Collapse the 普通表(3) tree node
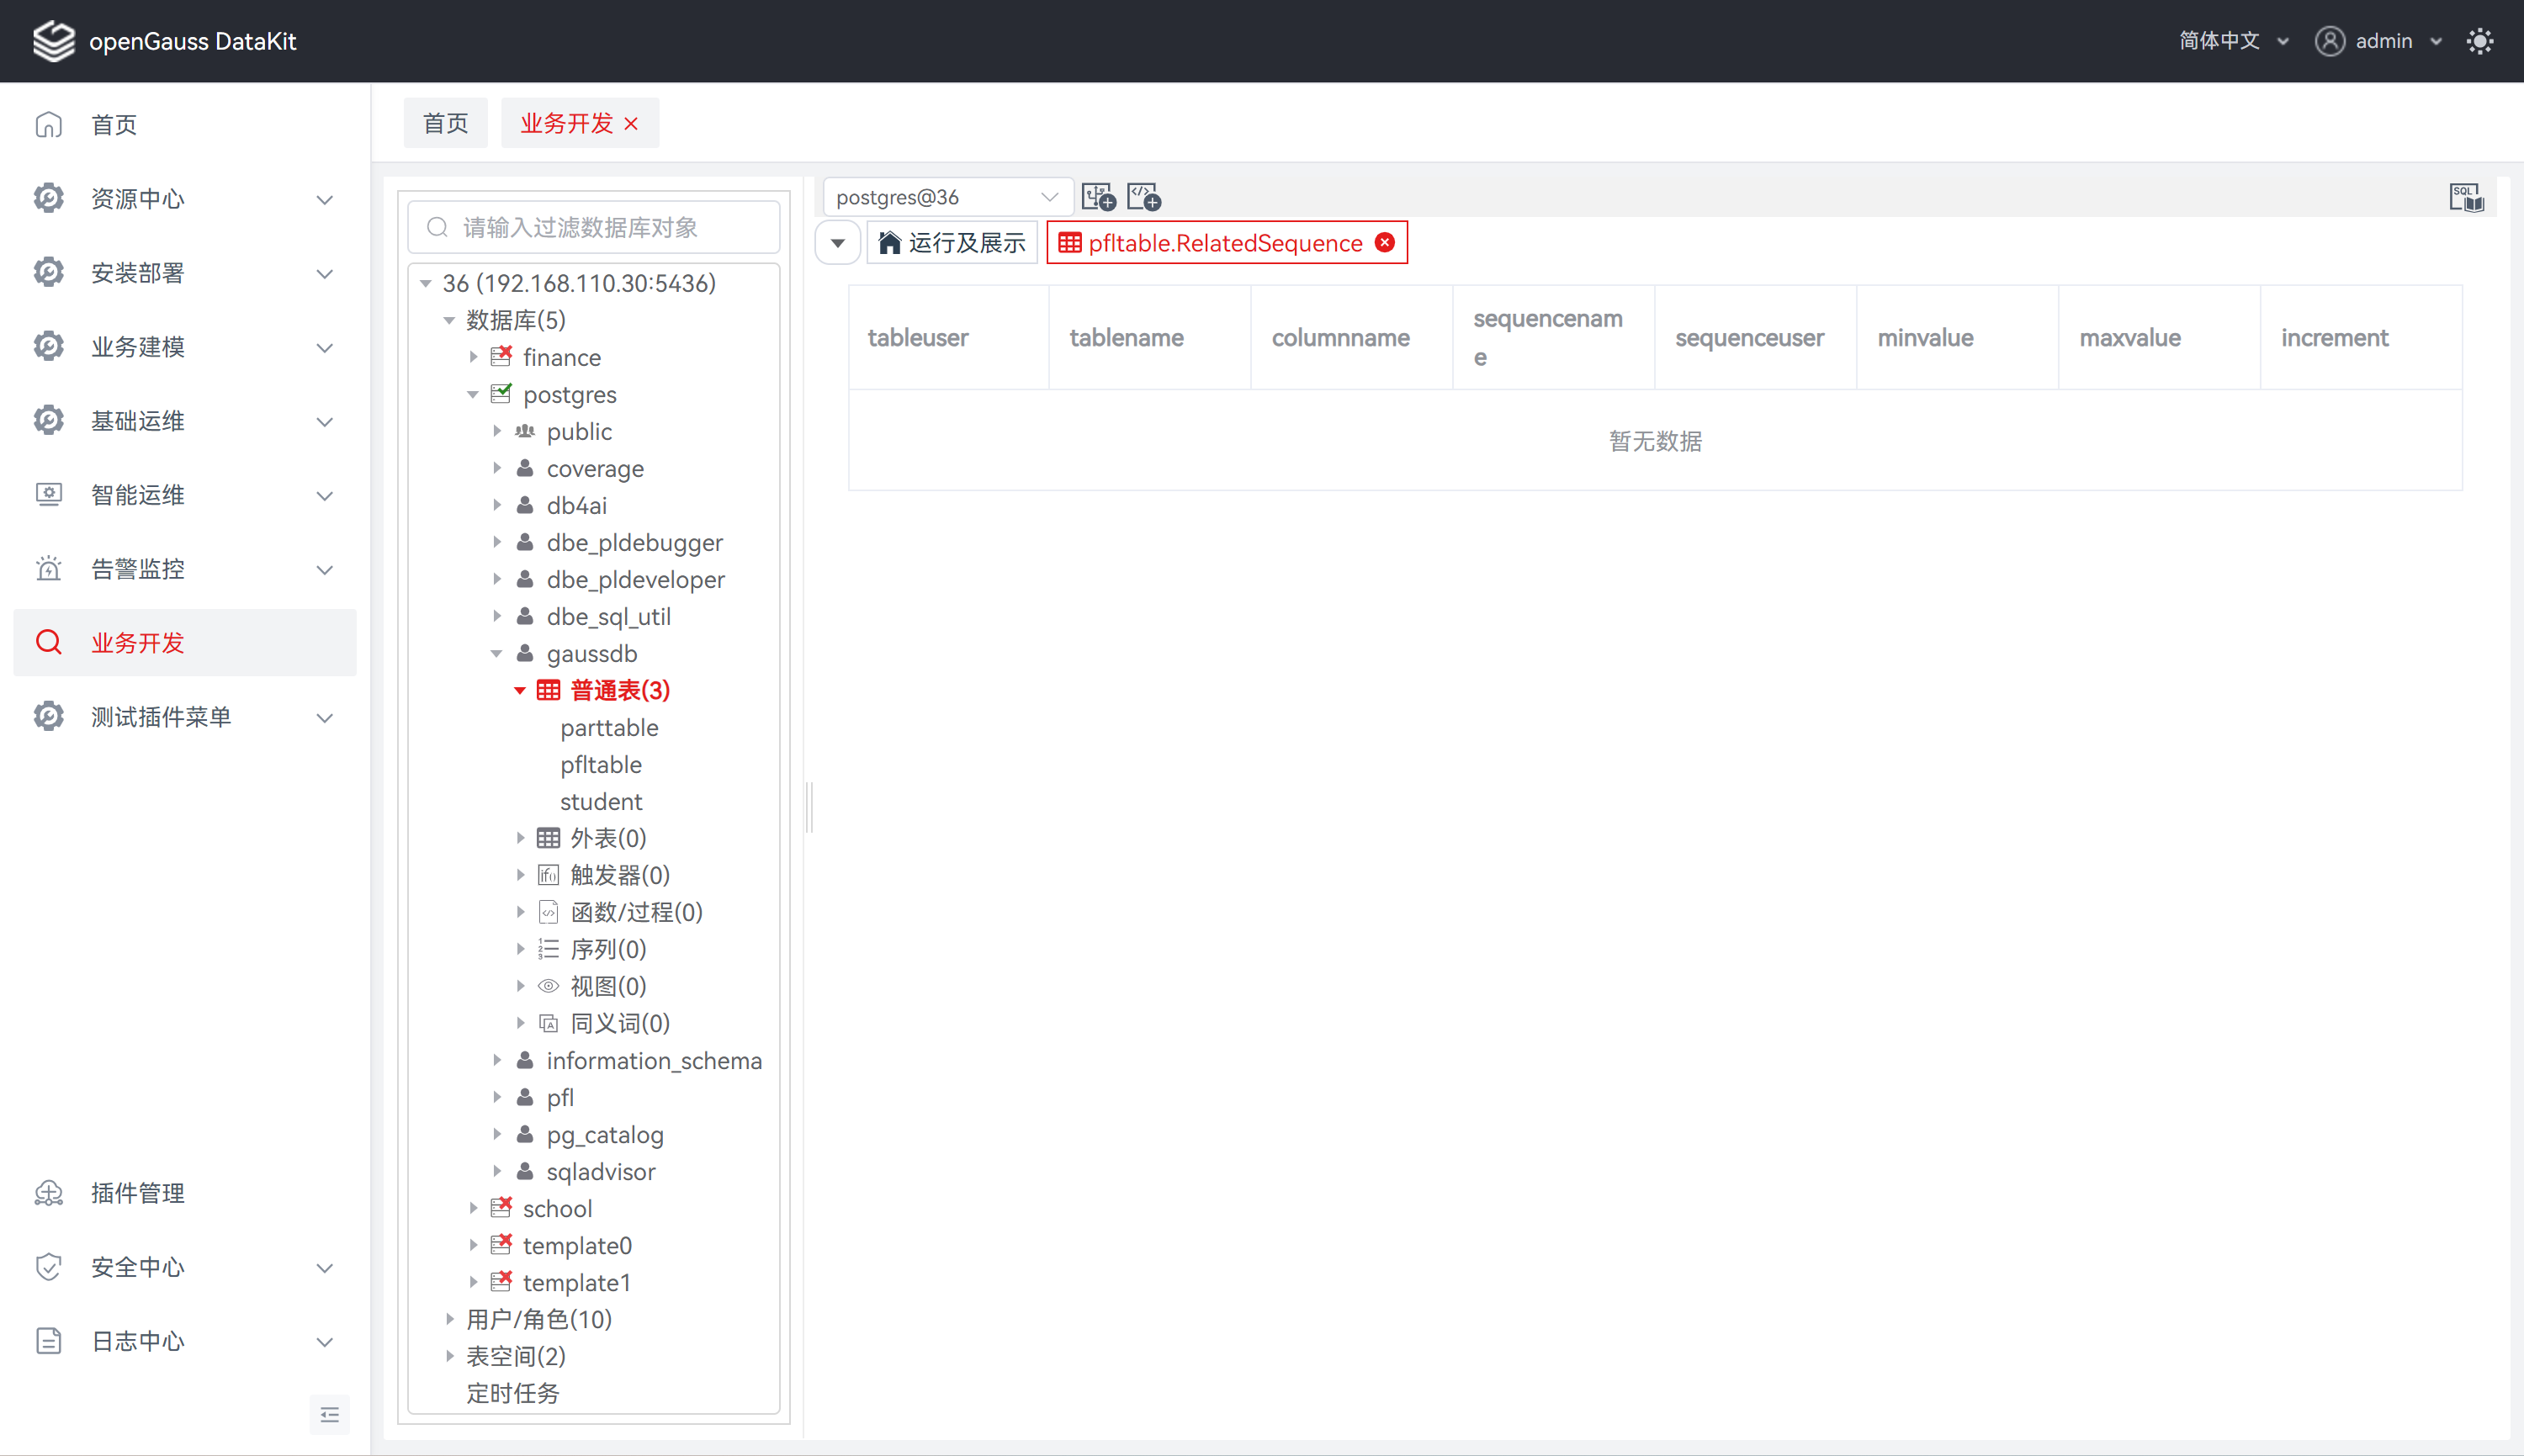This screenshot has height=1456, width=2524. tap(520, 691)
